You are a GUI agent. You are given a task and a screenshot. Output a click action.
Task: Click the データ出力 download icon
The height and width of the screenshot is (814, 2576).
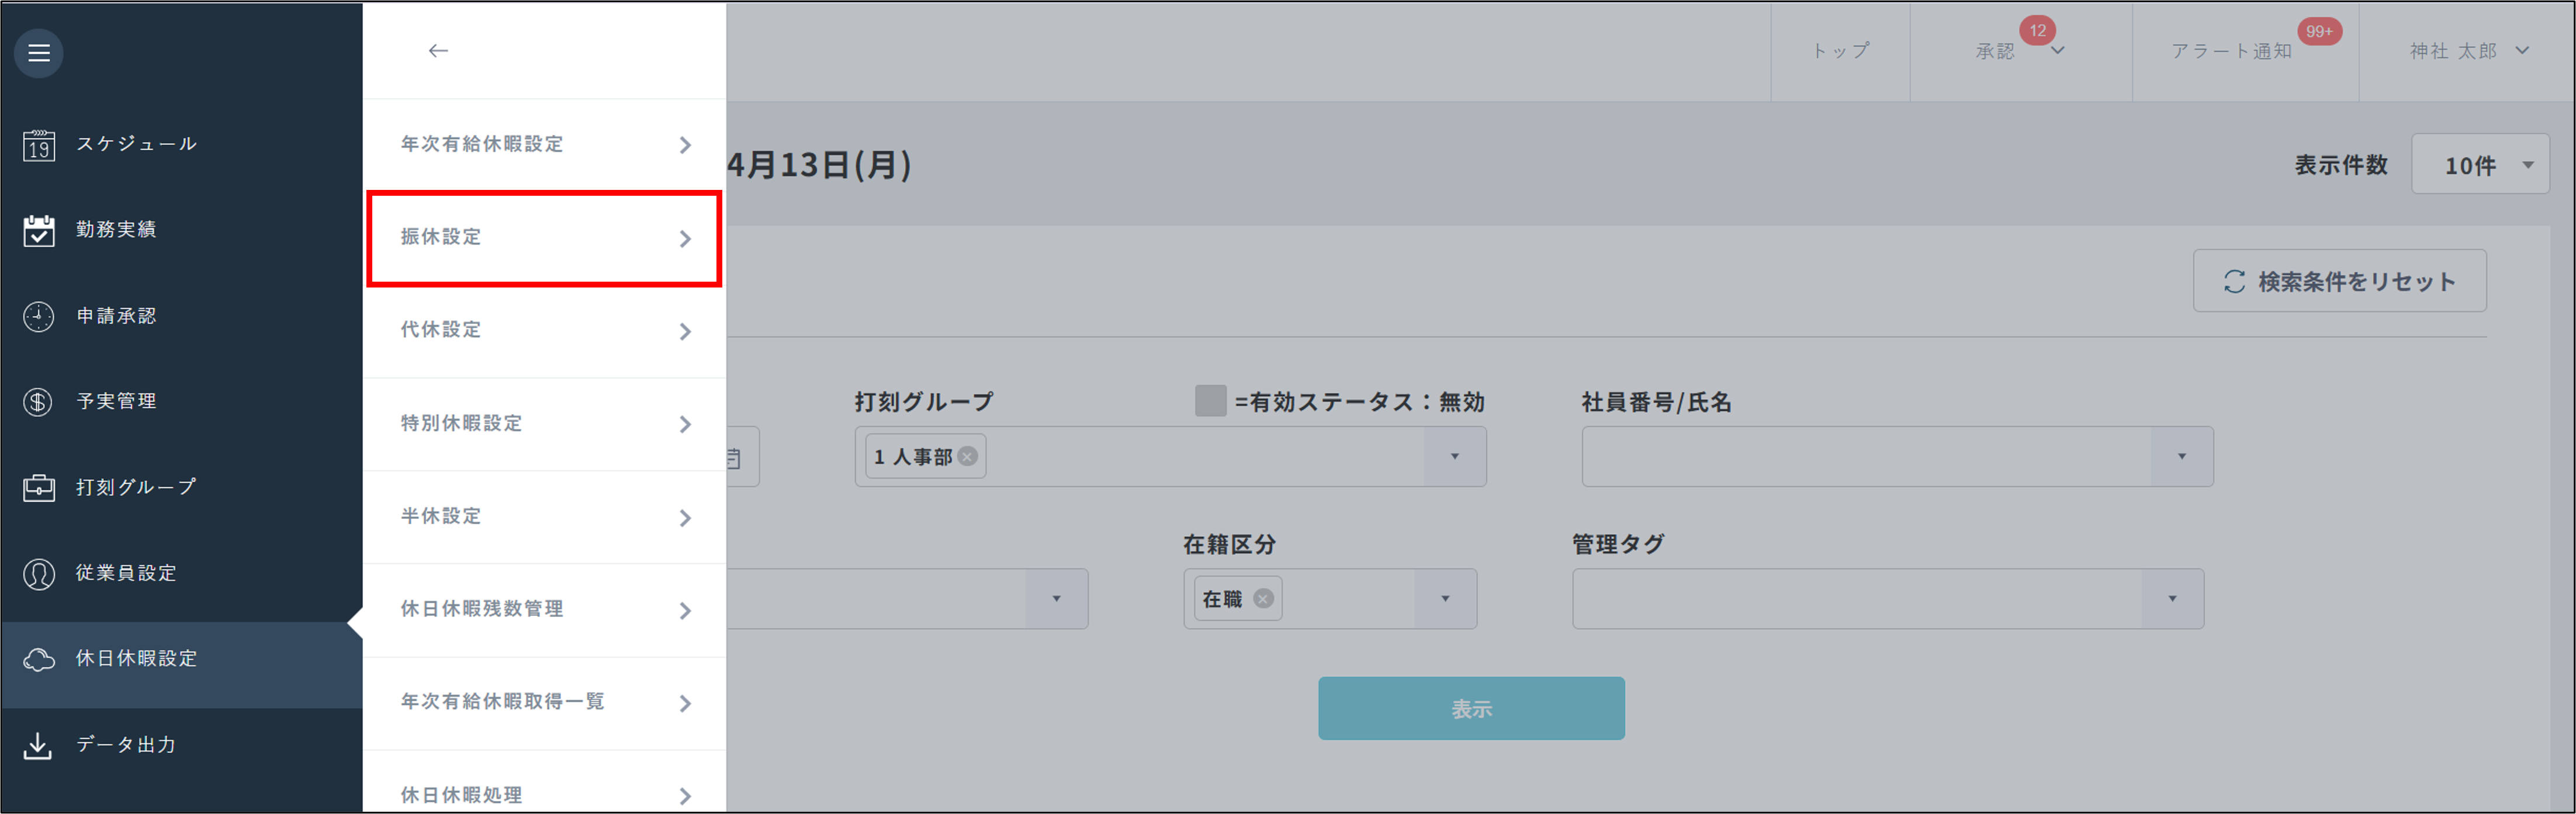[38, 746]
